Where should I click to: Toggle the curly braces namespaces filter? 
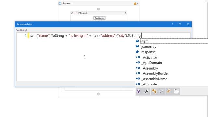161,91
